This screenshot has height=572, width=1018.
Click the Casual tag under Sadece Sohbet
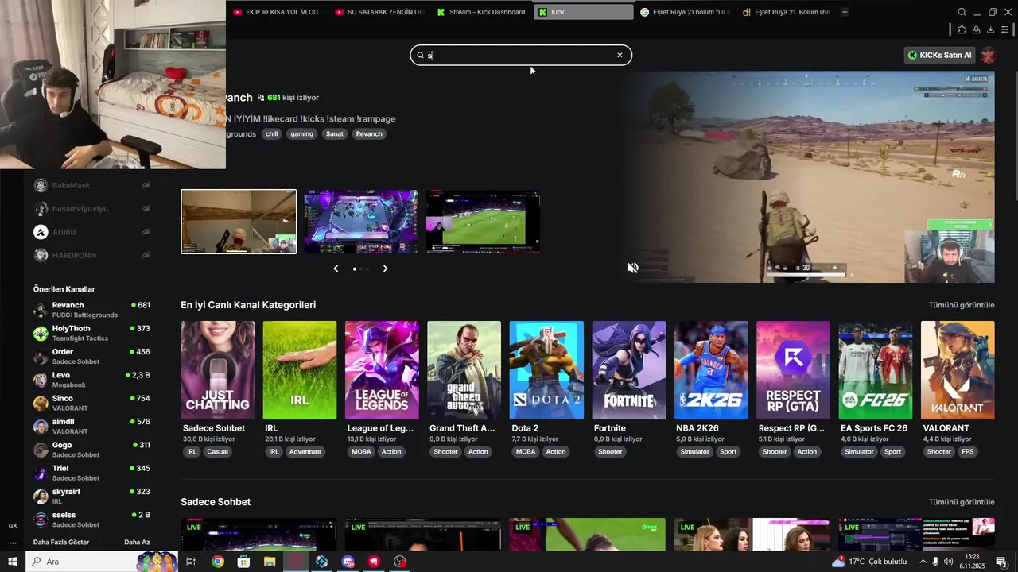(217, 452)
